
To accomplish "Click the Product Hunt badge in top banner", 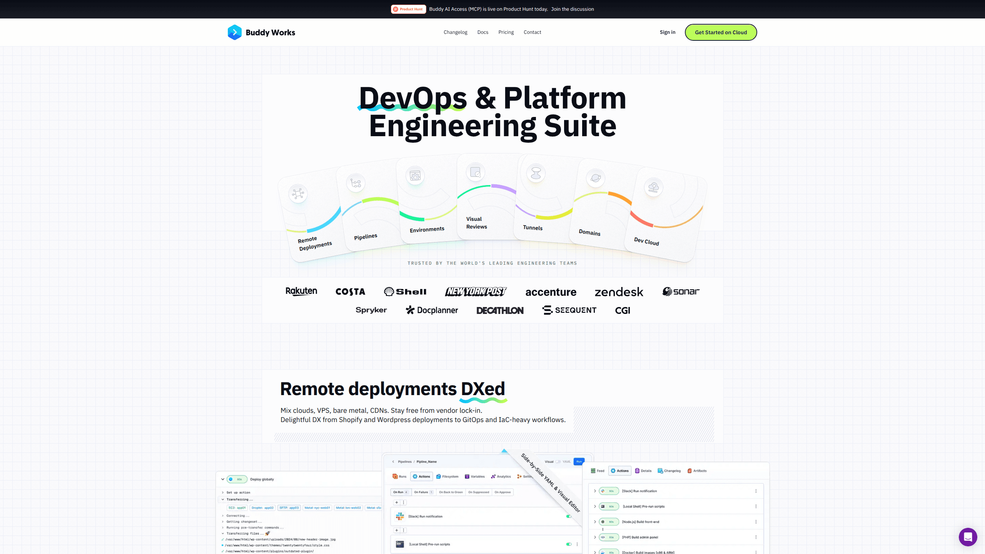I will pyautogui.click(x=408, y=9).
